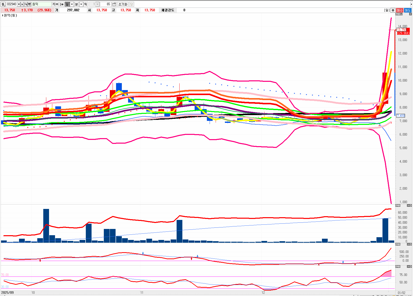Toggle the L log scale on price panel

coord(396,14)
